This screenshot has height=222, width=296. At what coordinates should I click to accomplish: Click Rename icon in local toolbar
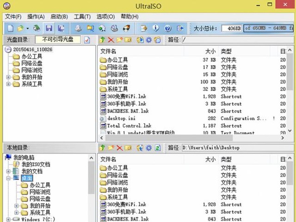coord(128,148)
